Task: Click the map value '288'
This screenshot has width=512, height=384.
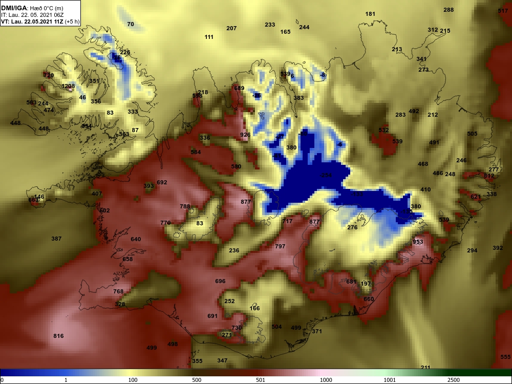Action: [x=449, y=10]
